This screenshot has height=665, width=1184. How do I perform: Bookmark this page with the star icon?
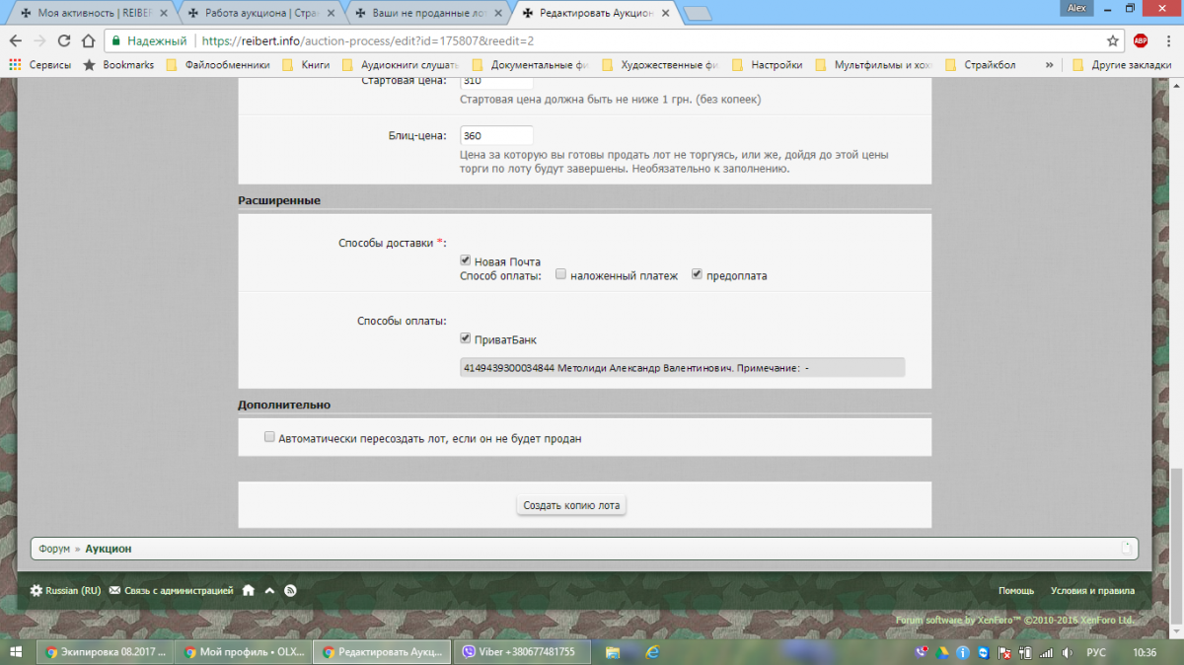[1113, 40]
